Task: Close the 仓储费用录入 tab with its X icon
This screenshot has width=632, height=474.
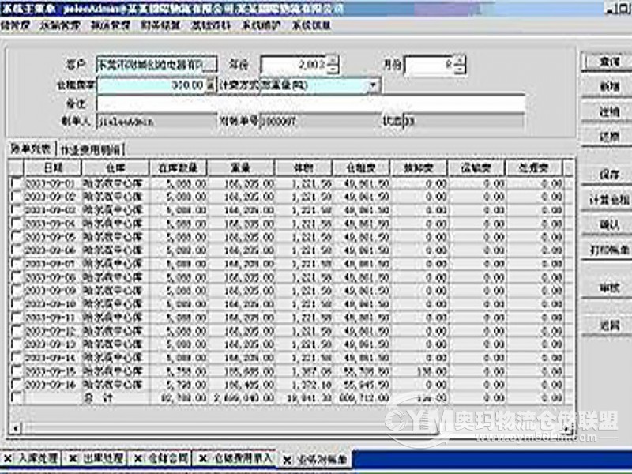Action: 203,458
